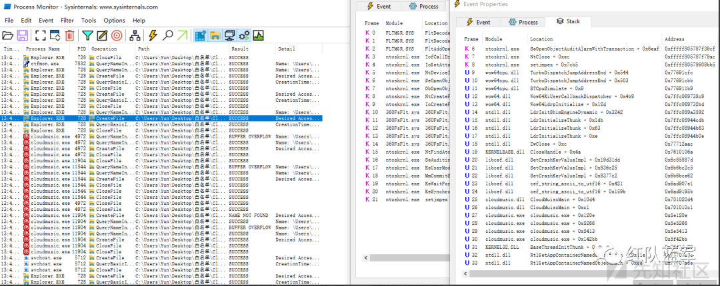Sort by the Path column header
Image resolution: width=720 pixels, height=286 pixels.
(x=182, y=49)
